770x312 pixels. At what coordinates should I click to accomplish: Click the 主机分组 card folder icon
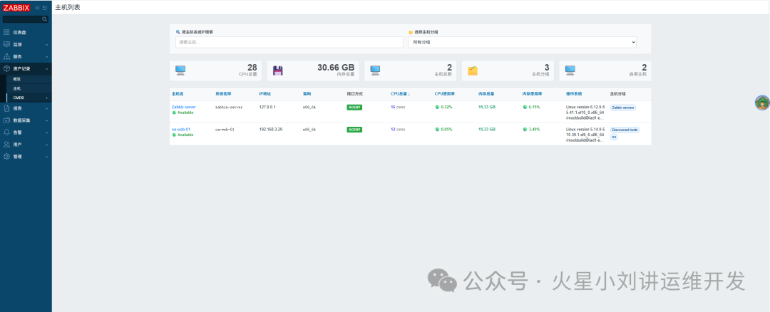[x=473, y=70]
